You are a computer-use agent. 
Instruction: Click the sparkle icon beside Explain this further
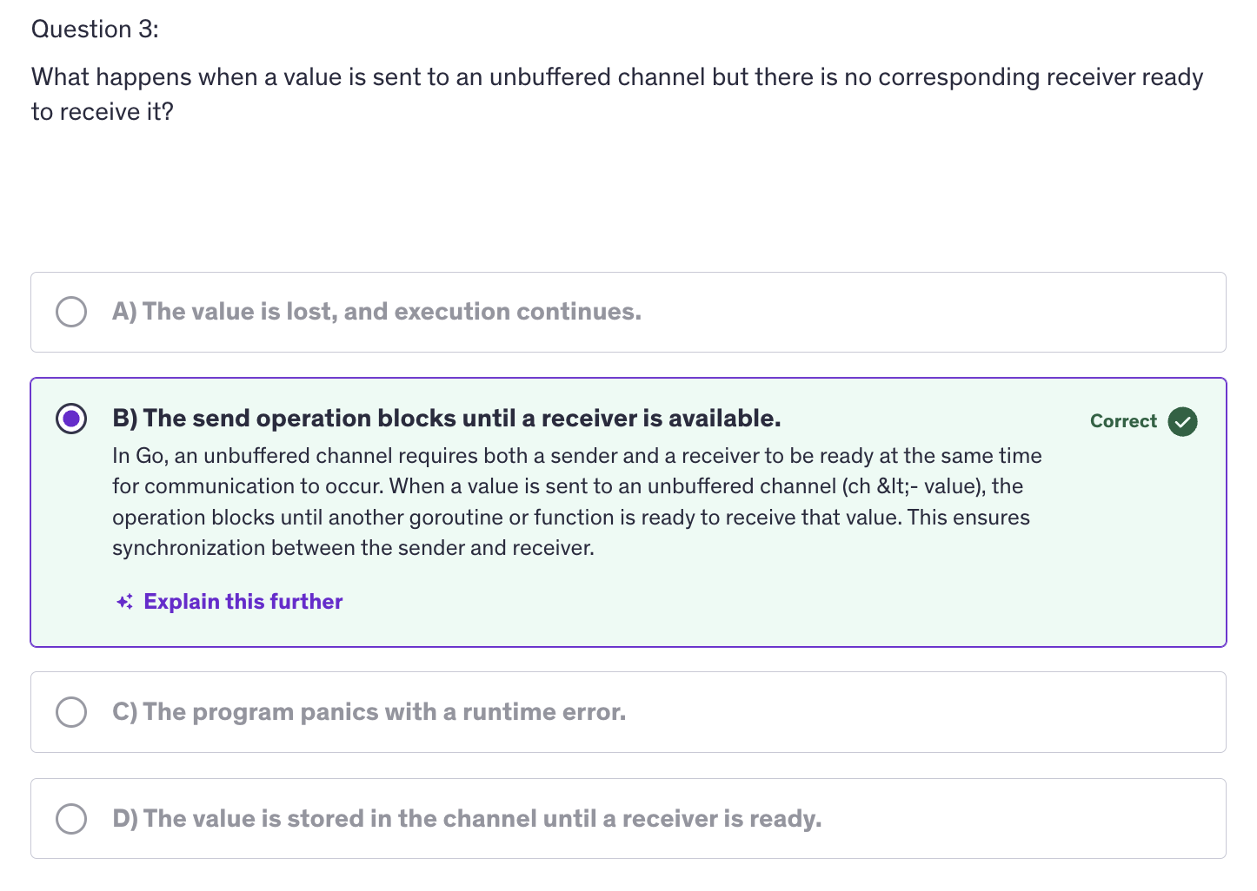pyautogui.click(x=124, y=602)
